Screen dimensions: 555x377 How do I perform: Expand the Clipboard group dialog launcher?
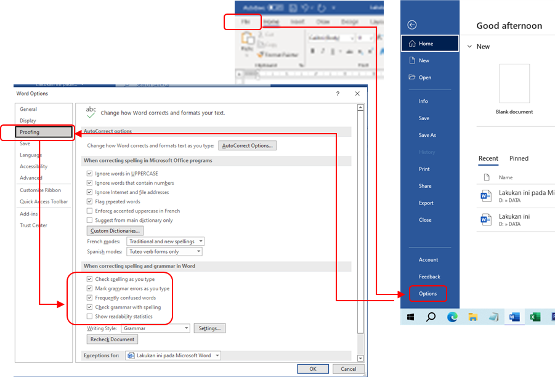(x=301, y=65)
